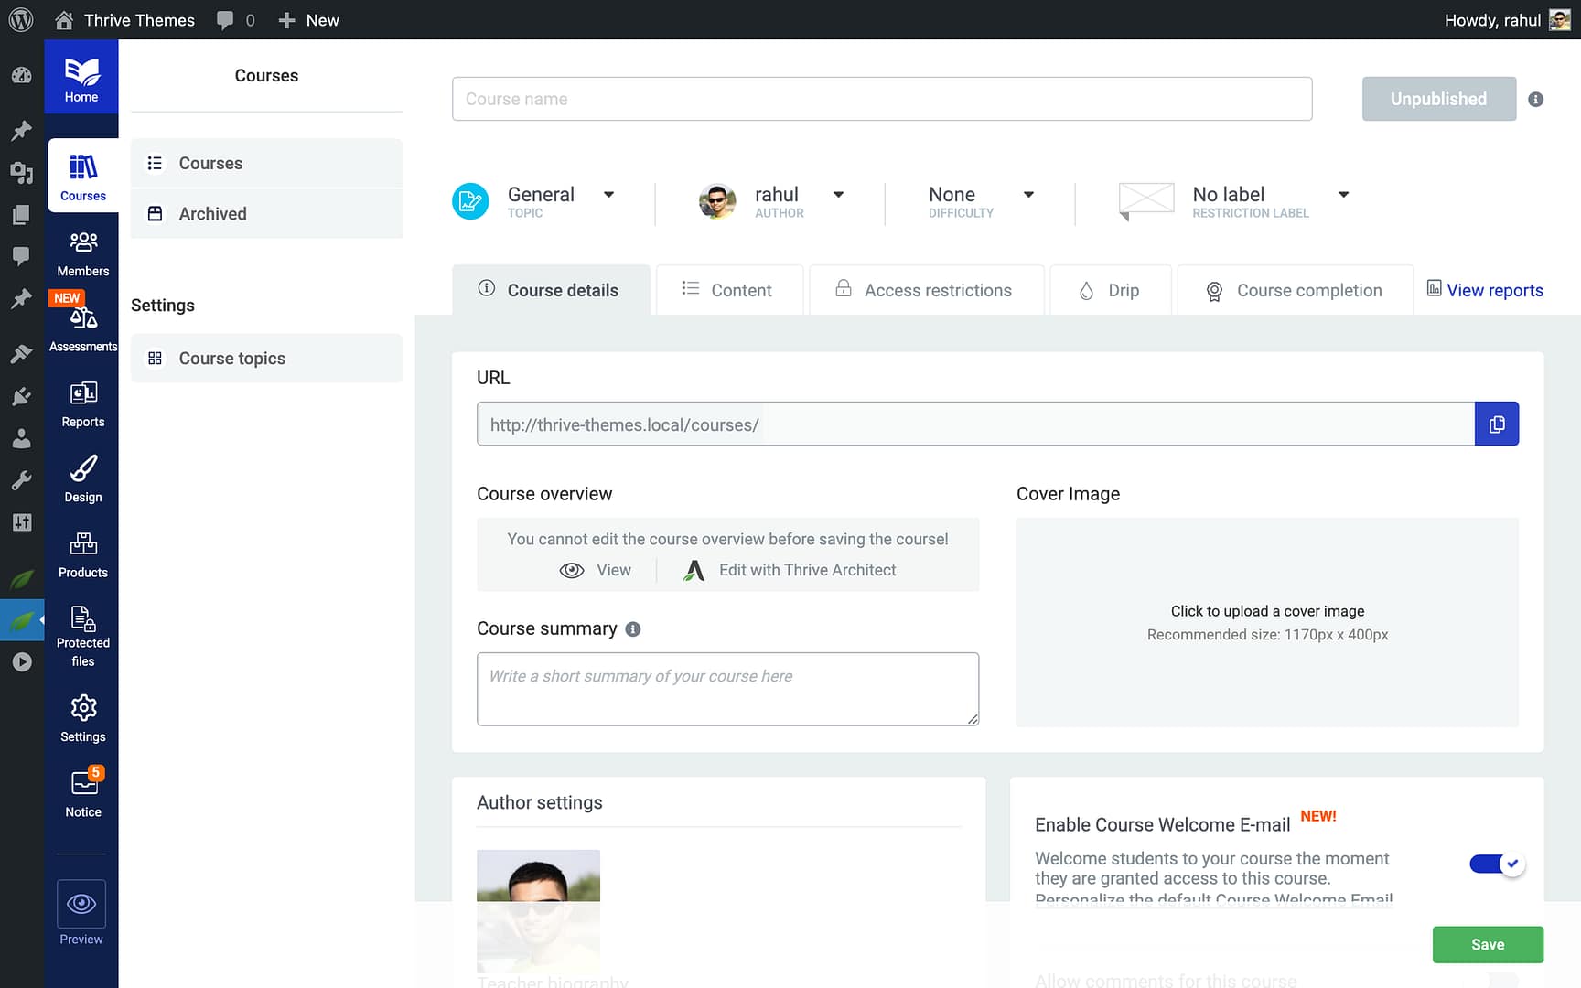The image size is (1581, 988).
Task: Open the Drip tab
Action: coord(1110,290)
